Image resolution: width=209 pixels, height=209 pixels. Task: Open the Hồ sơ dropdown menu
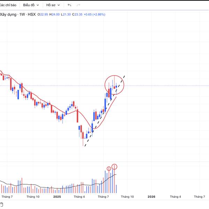(x=53, y=5)
